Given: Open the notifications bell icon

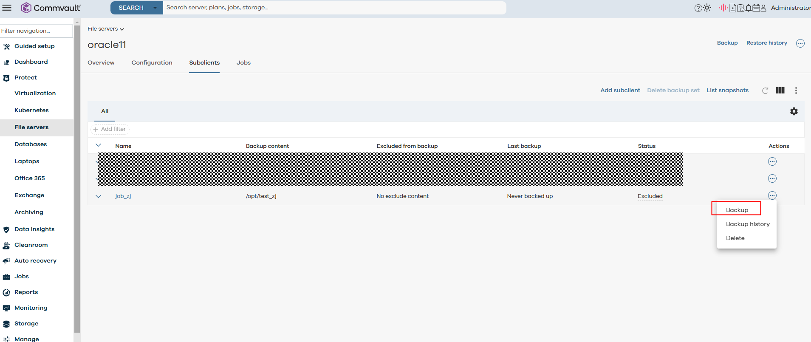Looking at the screenshot, I should click(x=749, y=8).
